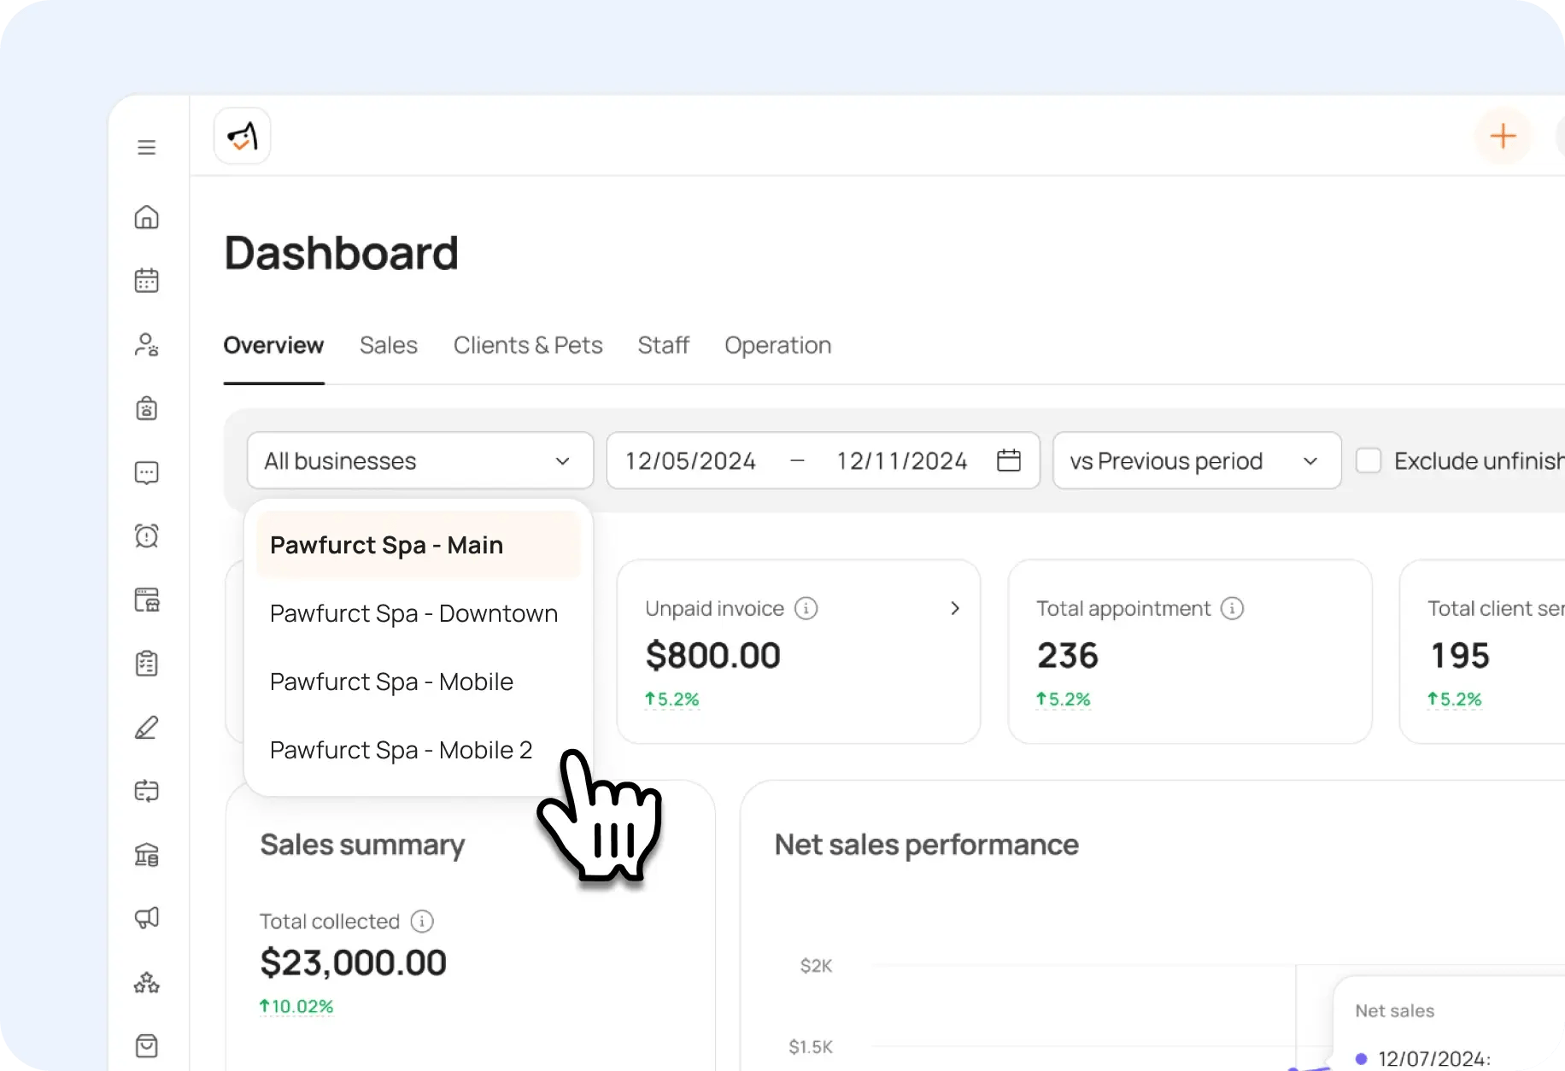Open the messages chat sidebar icon
This screenshot has width=1565, height=1071.
point(147,472)
